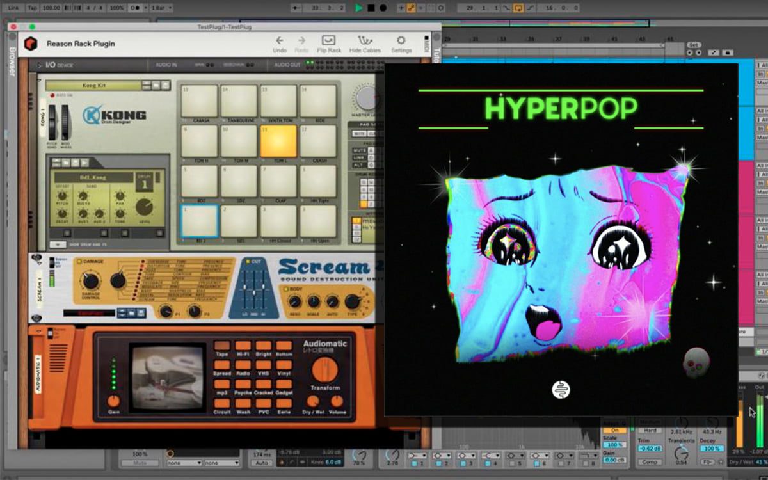Expand the I/O Device section arrow
The width and height of the screenshot is (768, 480).
40,65
